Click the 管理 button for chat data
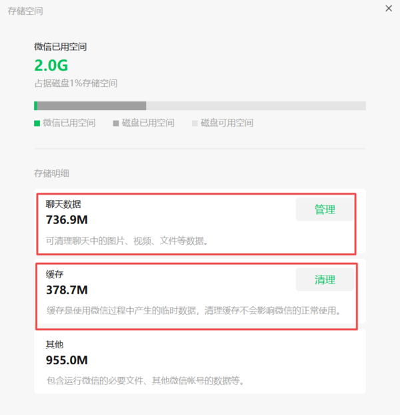Screen dimensions: 400x415 click(x=325, y=210)
